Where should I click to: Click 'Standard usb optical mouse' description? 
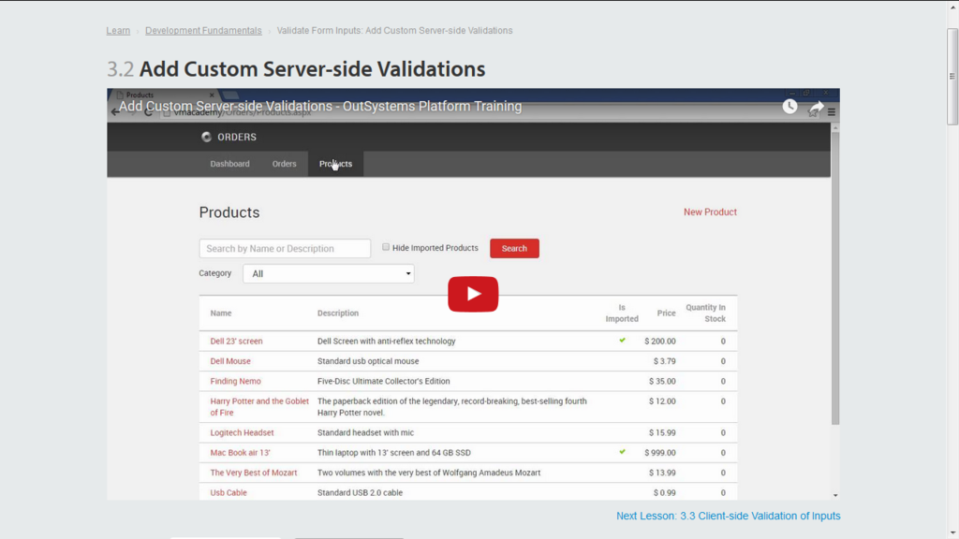tap(368, 361)
